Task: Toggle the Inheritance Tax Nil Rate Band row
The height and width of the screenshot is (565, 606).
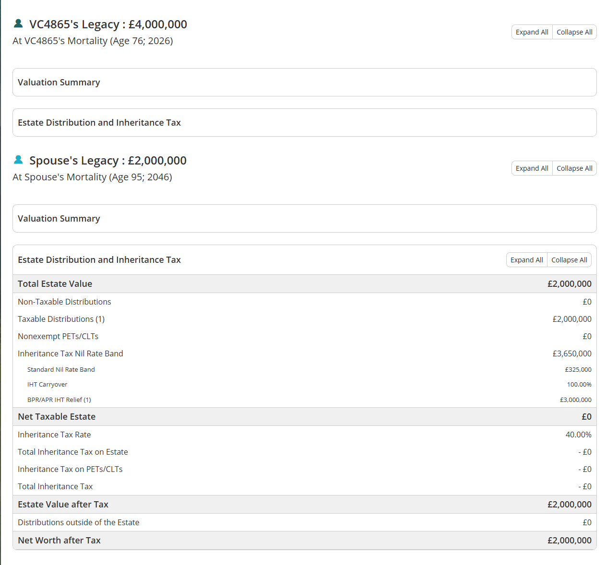Action: tap(71, 354)
